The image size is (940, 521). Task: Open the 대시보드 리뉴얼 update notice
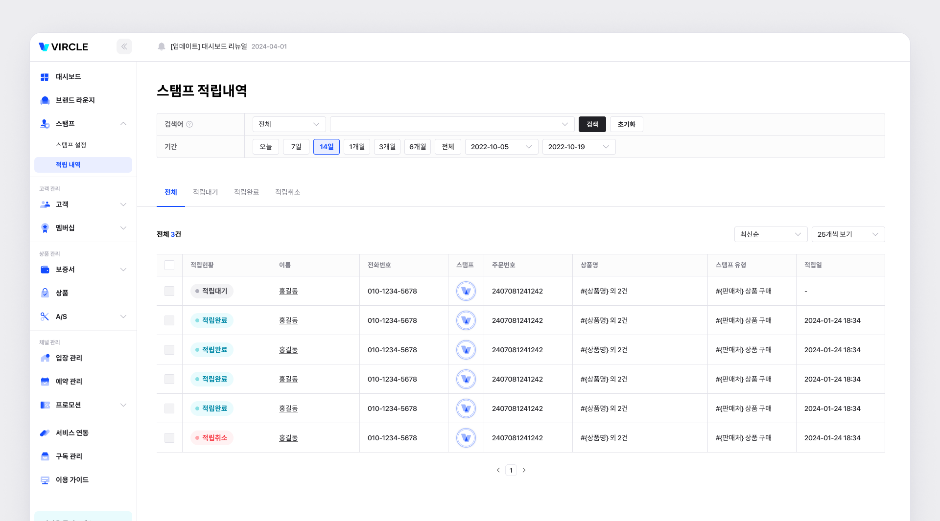[x=209, y=46]
